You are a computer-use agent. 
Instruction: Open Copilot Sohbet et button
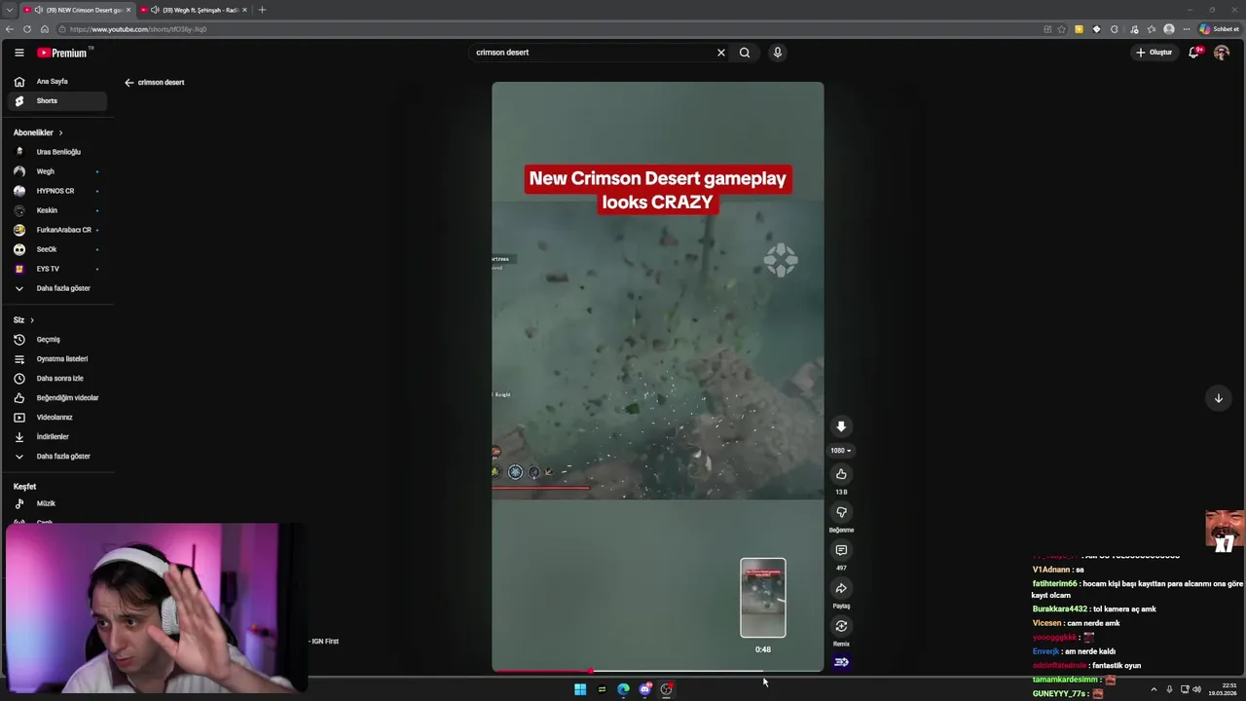pyautogui.click(x=1220, y=29)
